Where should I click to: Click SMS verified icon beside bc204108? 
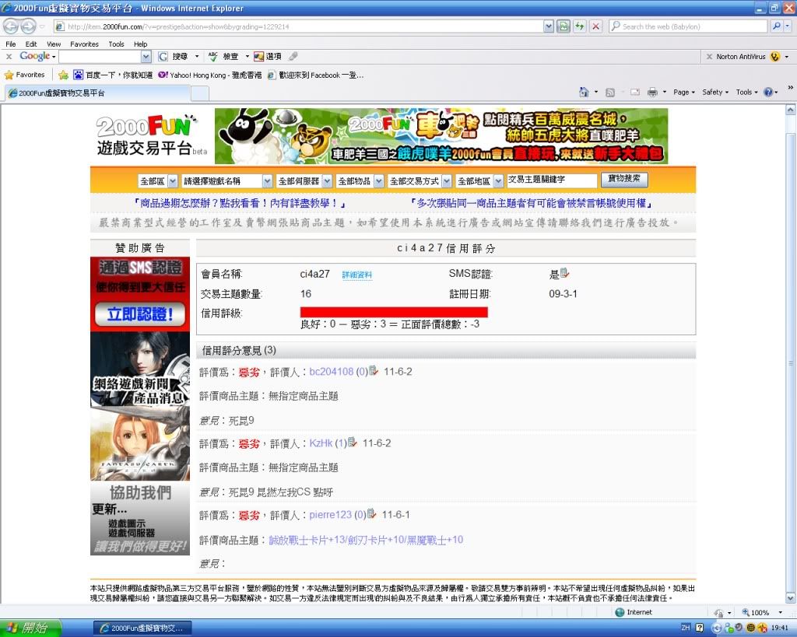pos(374,371)
